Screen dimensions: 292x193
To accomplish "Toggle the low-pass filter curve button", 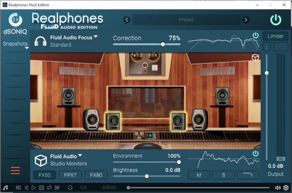I will [248, 175].
